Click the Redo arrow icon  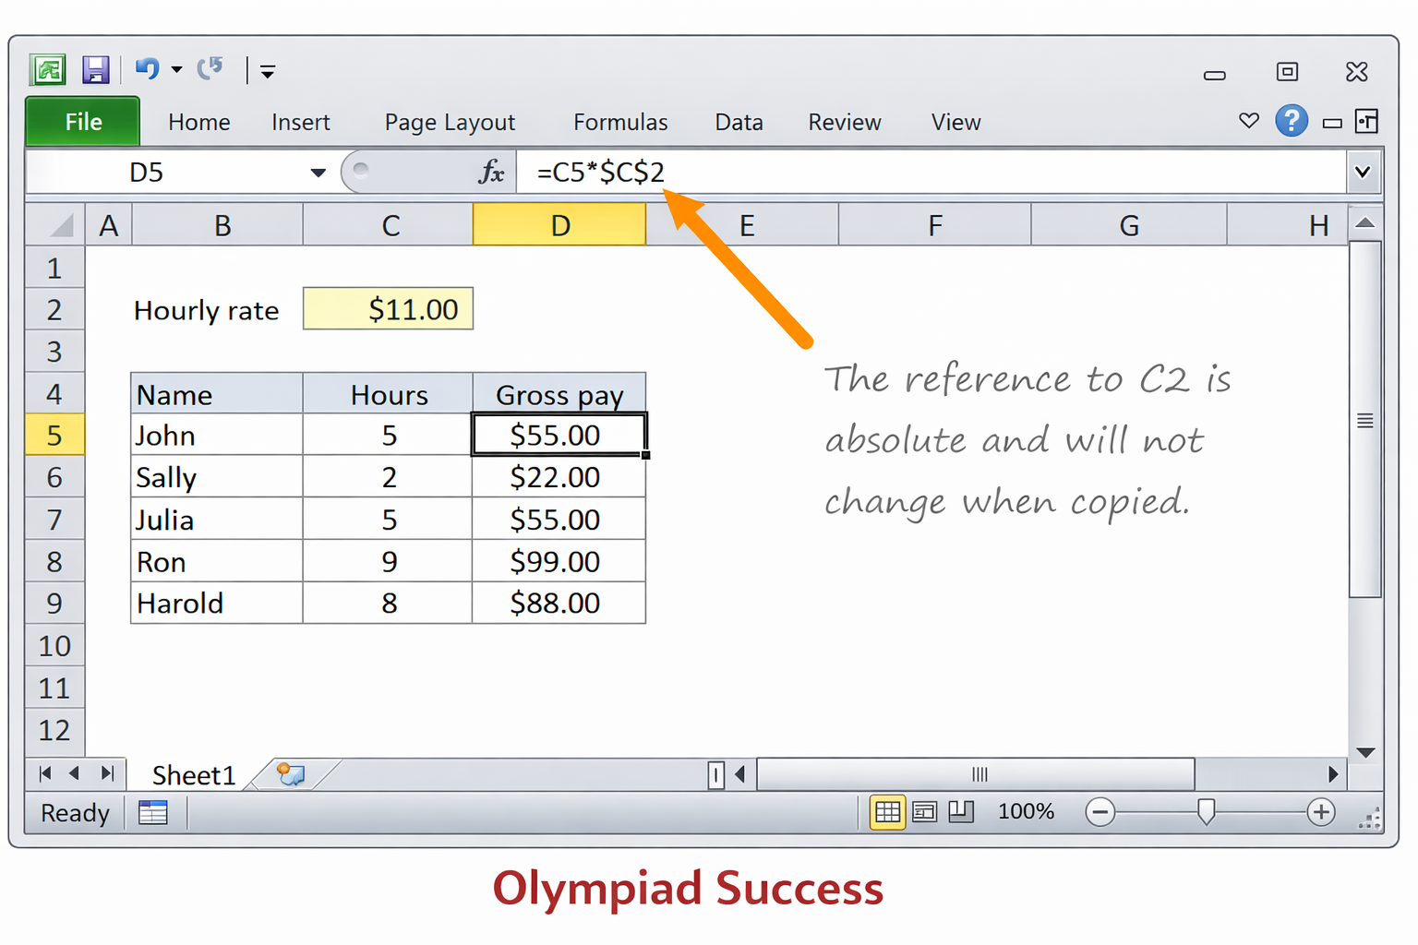[x=210, y=69]
